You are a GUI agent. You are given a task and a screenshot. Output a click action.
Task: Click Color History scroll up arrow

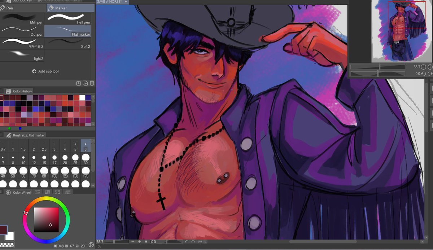pyautogui.click(x=93, y=97)
